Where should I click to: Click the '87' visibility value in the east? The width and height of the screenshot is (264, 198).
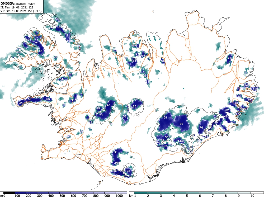249,100
